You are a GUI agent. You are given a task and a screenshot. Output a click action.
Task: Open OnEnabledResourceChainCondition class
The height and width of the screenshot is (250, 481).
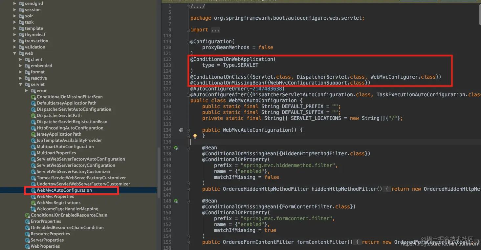pyautogui.click(x=67, y=228)
